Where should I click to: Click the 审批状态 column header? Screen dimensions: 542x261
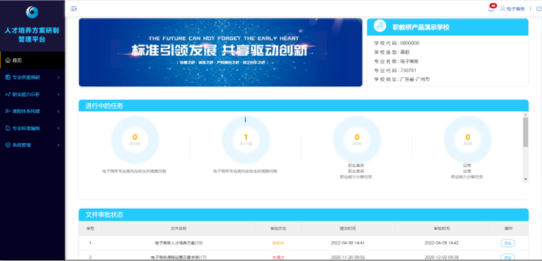278,228
